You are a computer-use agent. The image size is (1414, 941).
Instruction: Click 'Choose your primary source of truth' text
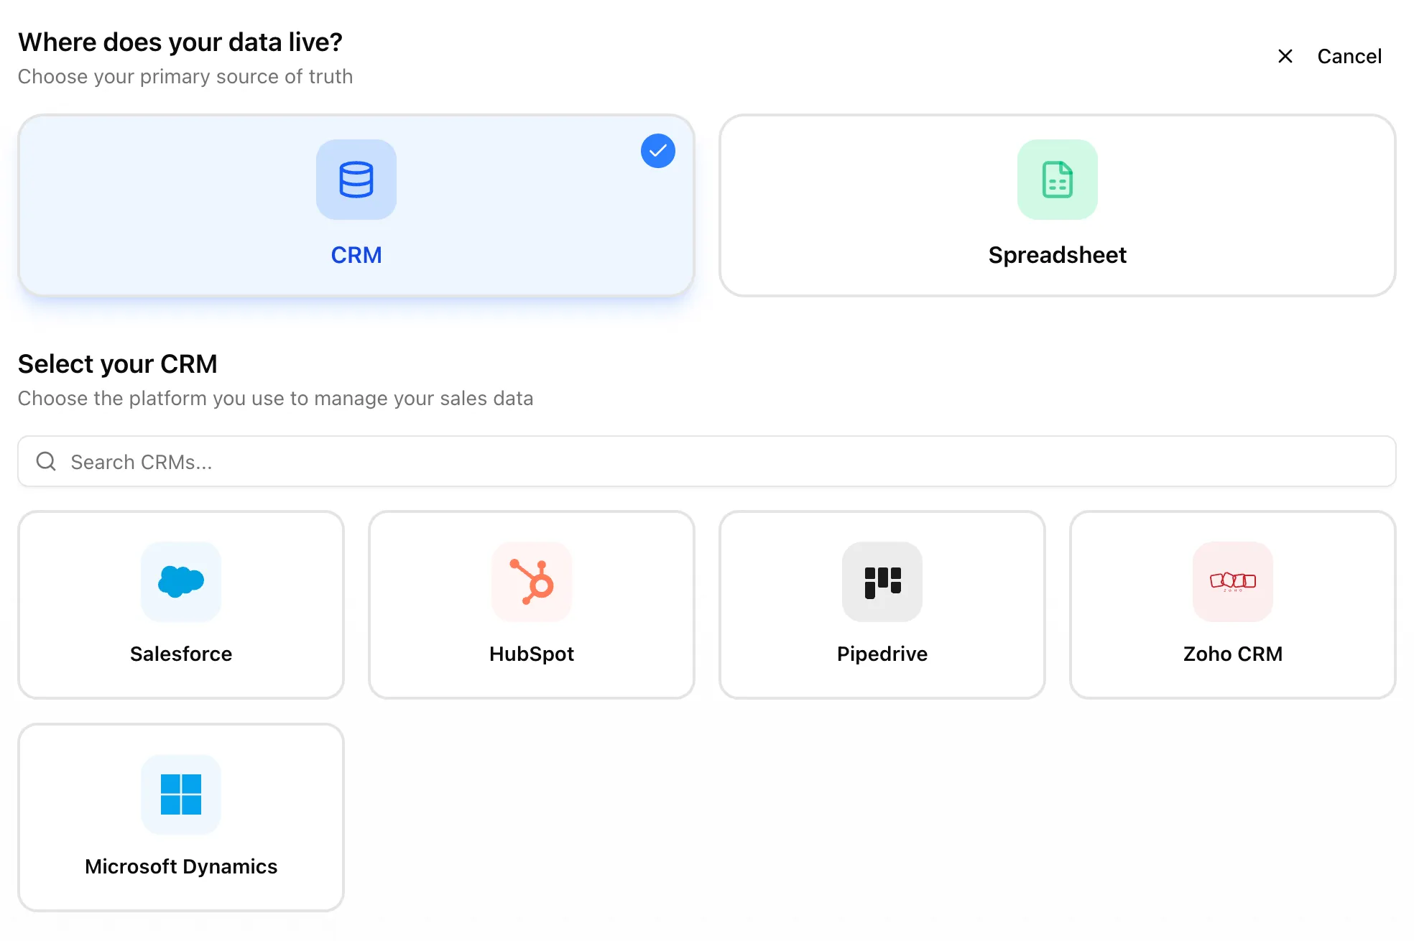coord(185,76)
